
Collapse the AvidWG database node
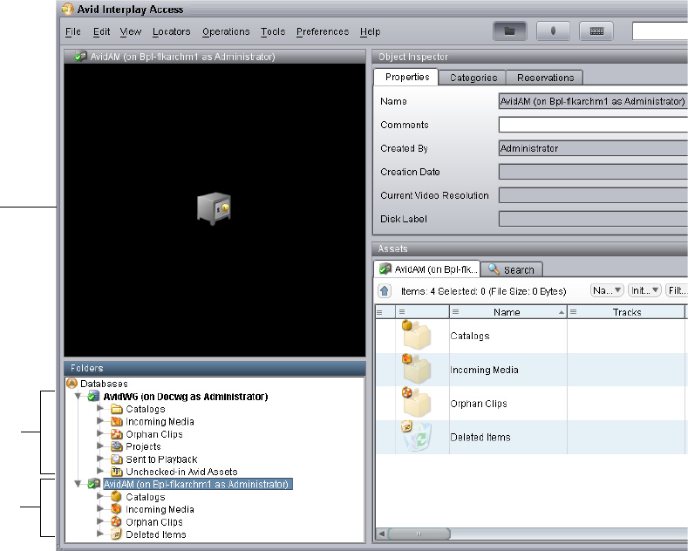[x=78, y=396]
